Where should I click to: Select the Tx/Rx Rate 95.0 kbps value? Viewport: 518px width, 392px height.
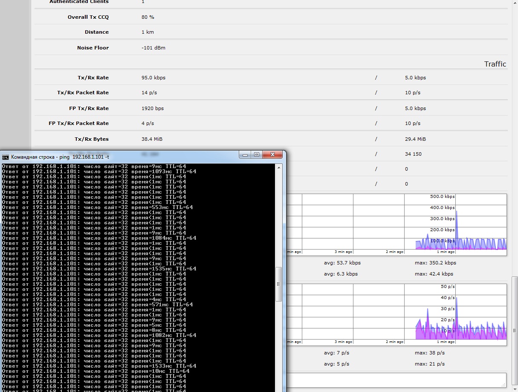tap(153, 78)
